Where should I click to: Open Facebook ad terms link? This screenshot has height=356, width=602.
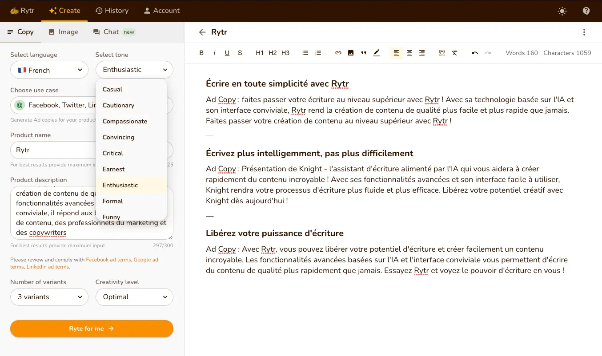[x=108, y=260]
